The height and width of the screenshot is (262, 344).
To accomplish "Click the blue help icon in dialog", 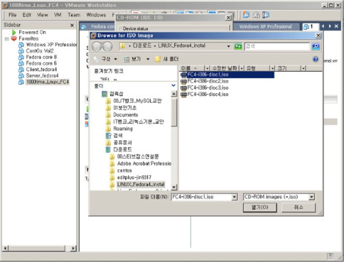I will (x=316, y=59).
